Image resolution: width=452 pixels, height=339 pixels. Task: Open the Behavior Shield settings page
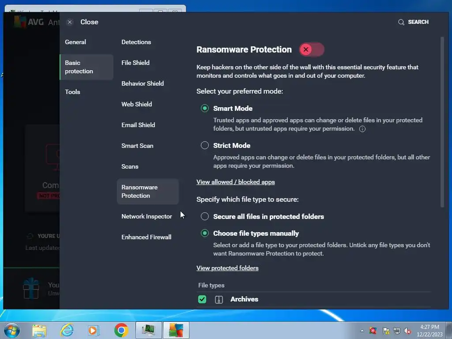[143, 83]
